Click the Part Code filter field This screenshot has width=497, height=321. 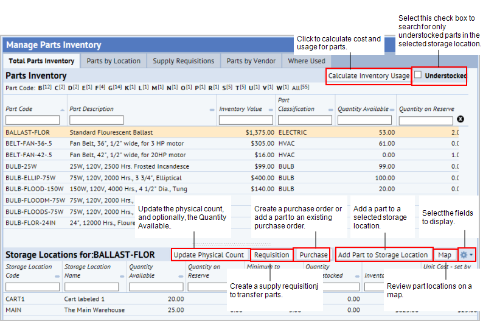click(32, 120)
